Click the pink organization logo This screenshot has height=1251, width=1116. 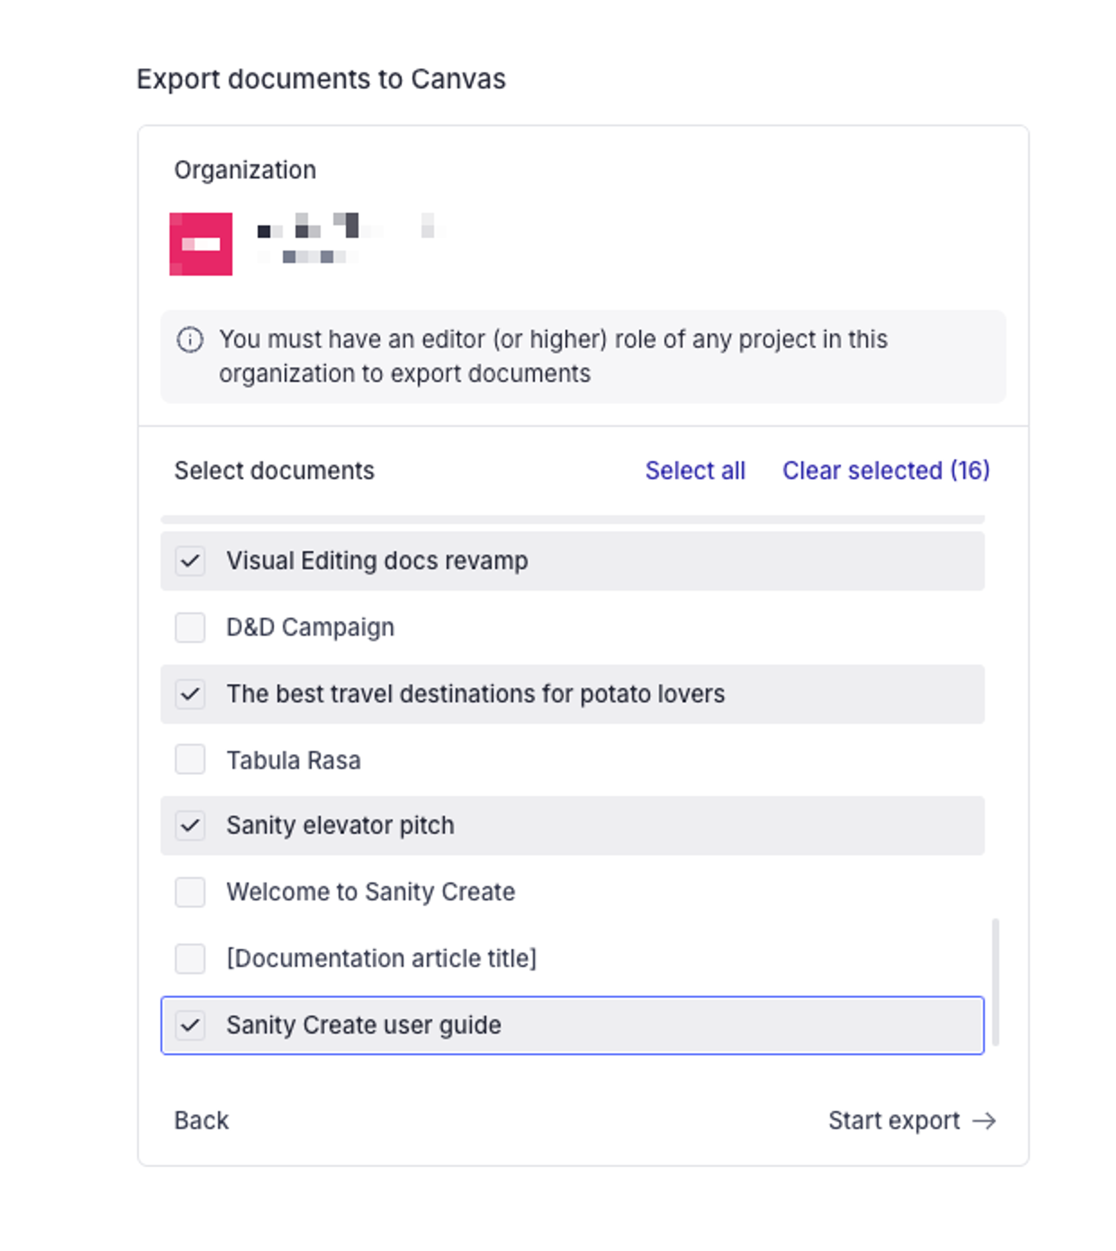tap(201, 244)
